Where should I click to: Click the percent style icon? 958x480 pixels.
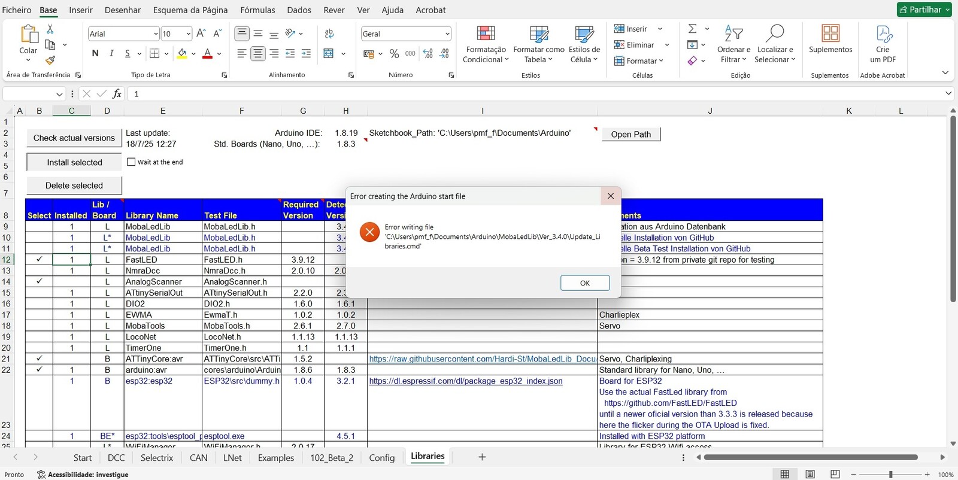pos(394,54)
